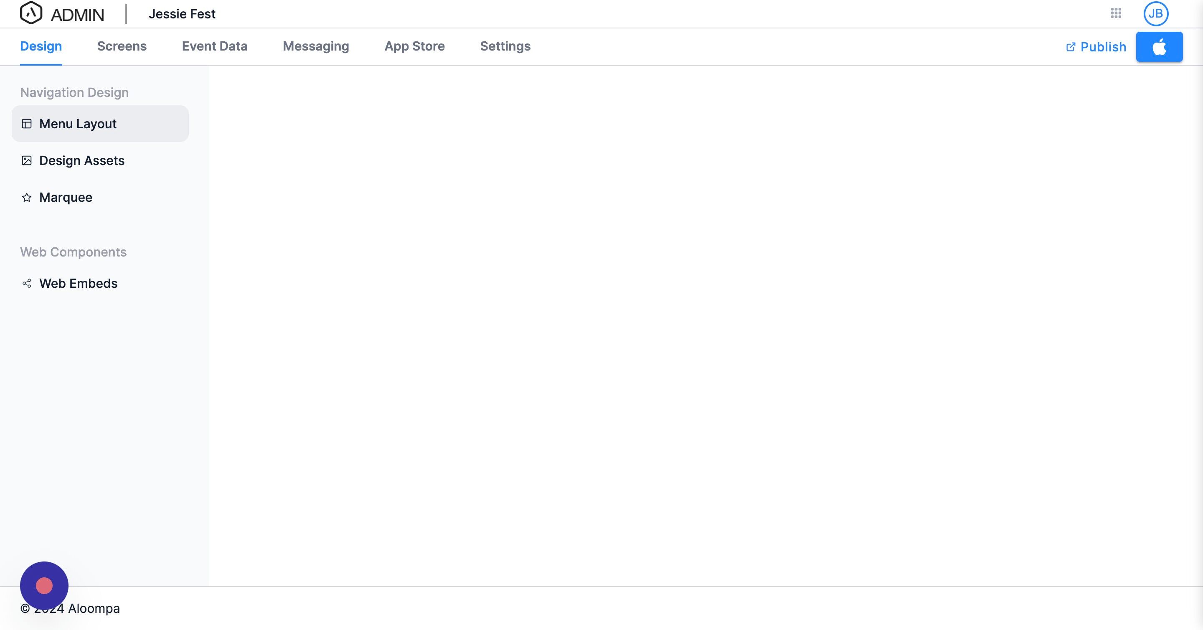
Task: Open the apps grid launcher icon
Action: click(1116, 13)
